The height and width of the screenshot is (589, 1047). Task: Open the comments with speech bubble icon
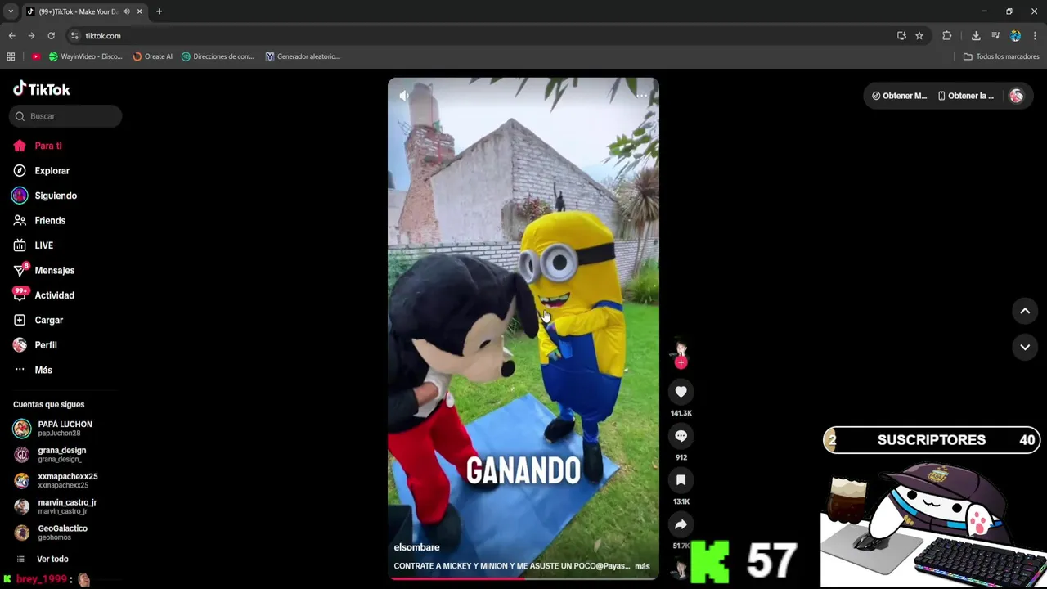tap(681, 436)
